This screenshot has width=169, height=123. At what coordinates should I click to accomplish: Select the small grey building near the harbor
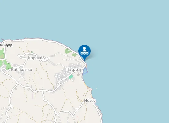pos(78,75)
